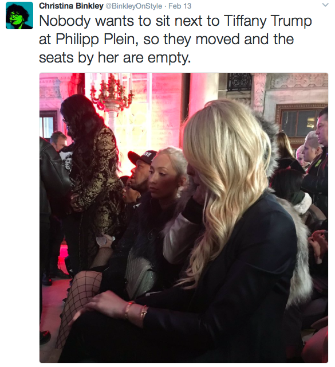Click the line "seats by her are empty."
The width and height of the screenshot is (335, 367).
tap(115, 58)
